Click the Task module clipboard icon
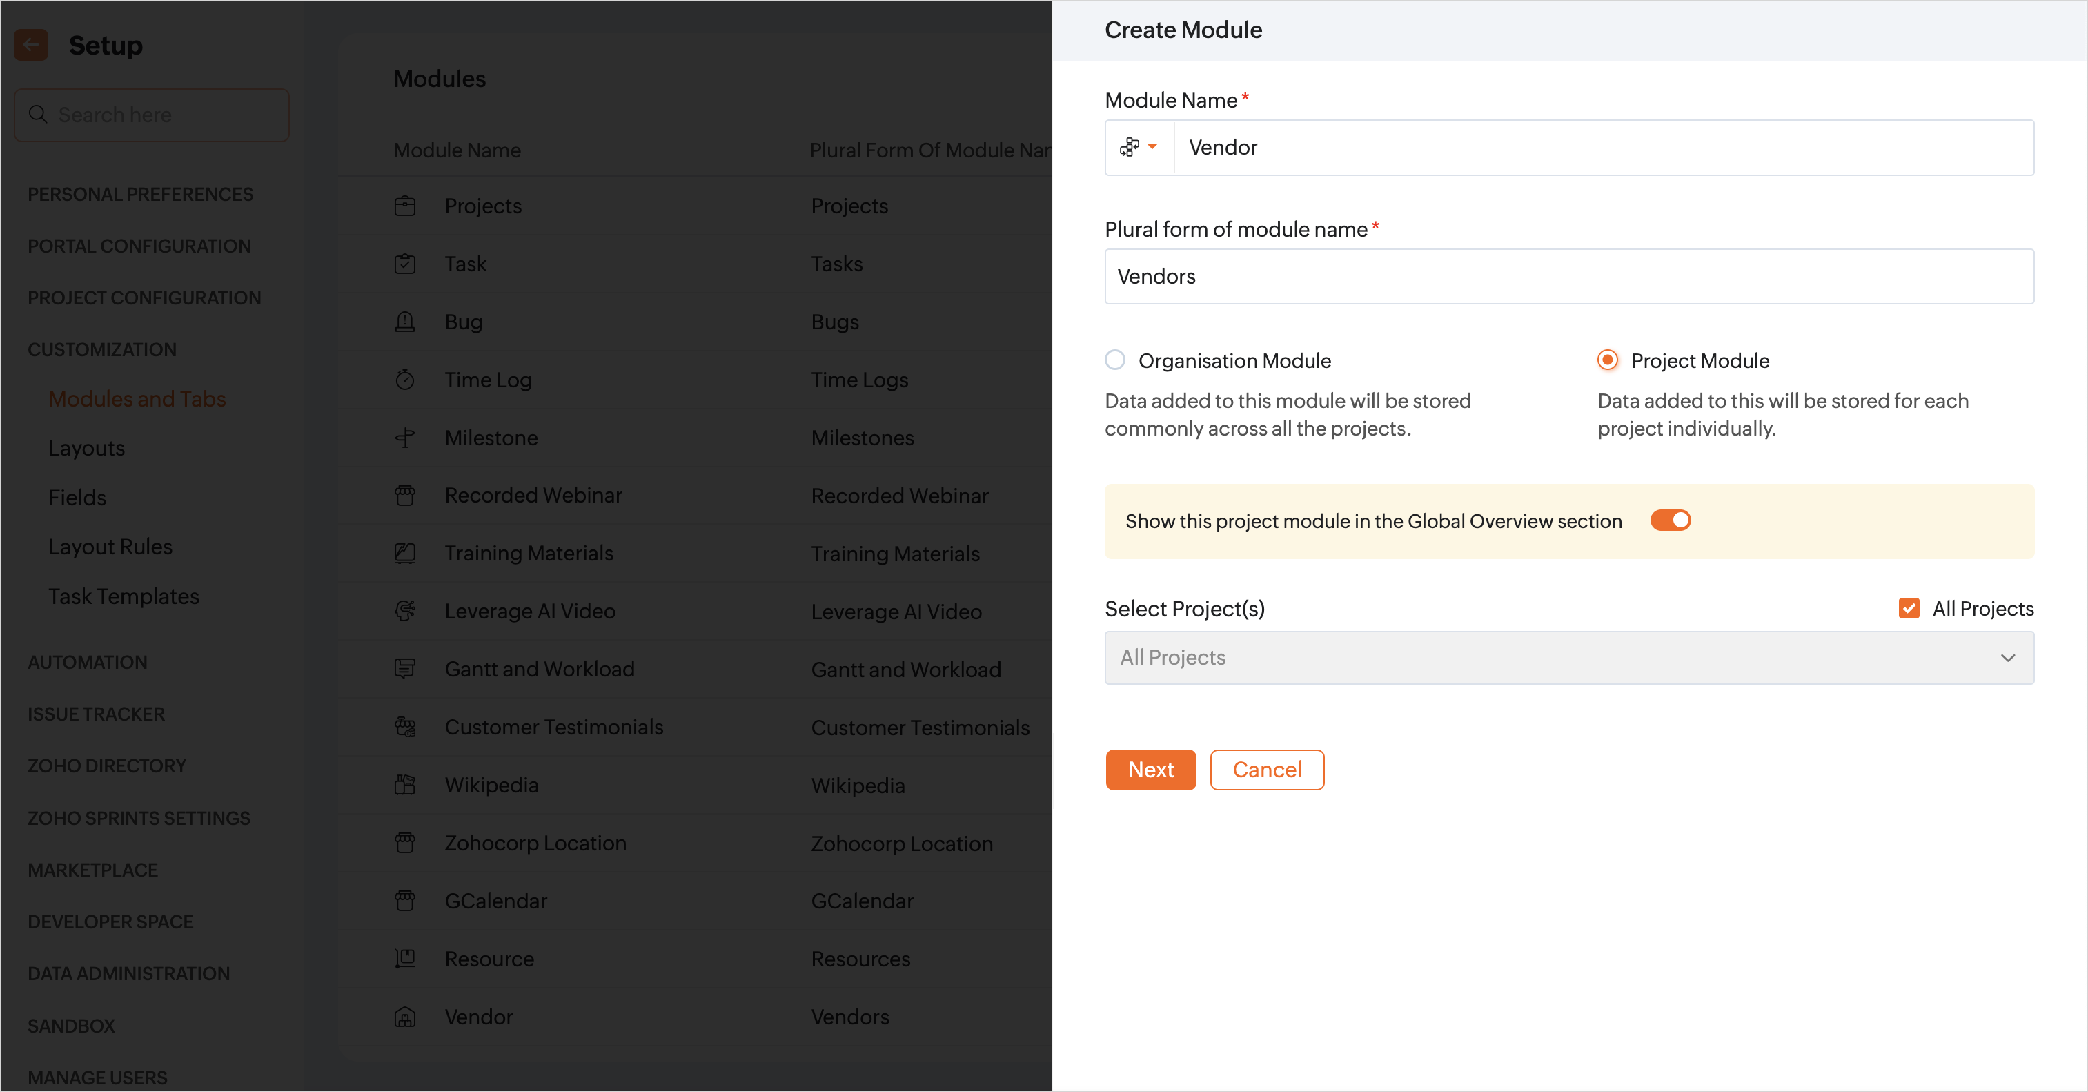 click(404, 264)
